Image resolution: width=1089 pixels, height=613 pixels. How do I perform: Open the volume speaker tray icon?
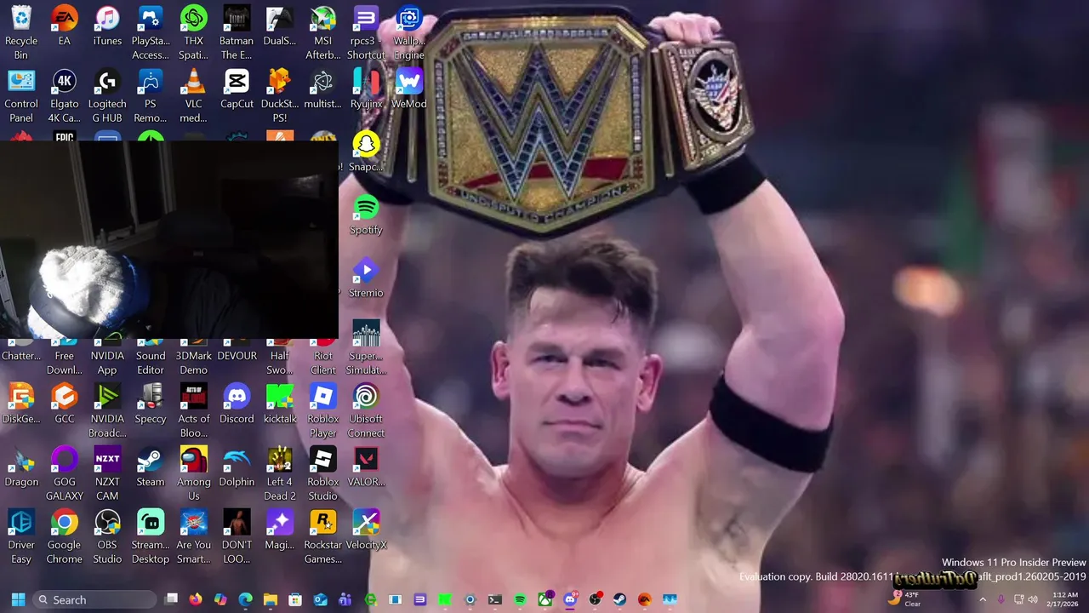coord(1033,599)
